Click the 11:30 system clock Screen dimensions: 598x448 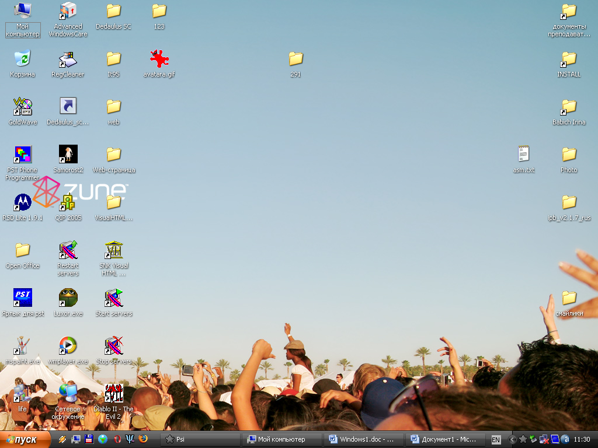pyautogui.click(x=582, y=440)
